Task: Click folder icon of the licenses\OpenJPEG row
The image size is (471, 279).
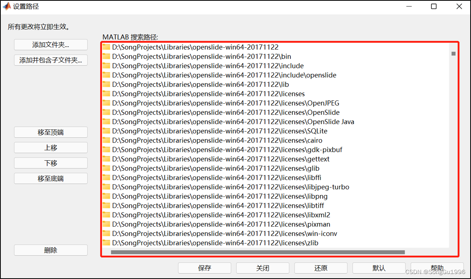Action: pos(106,103)
